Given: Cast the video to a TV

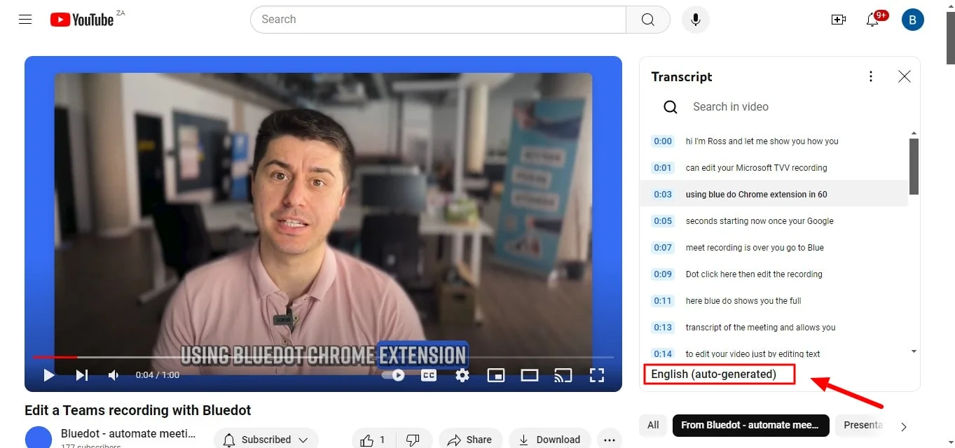Looking at the screenshot, I should click(x=563, y=374).
